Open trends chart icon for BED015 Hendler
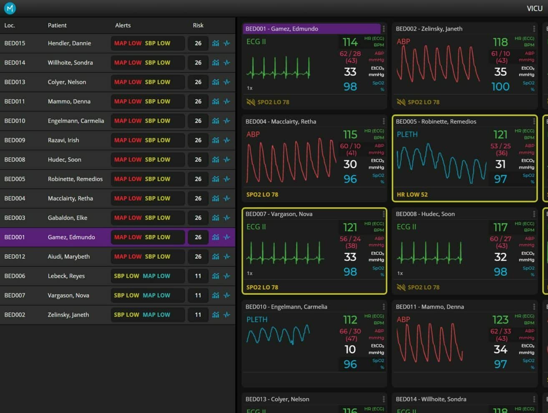The width and height of the screenshot is (548, 413). [x=215, y=43]
